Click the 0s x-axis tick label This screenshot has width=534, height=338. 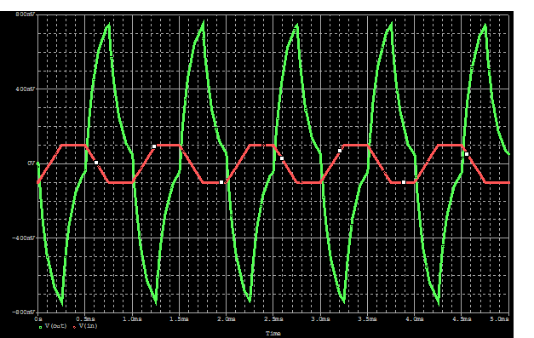tap(37, 319)
